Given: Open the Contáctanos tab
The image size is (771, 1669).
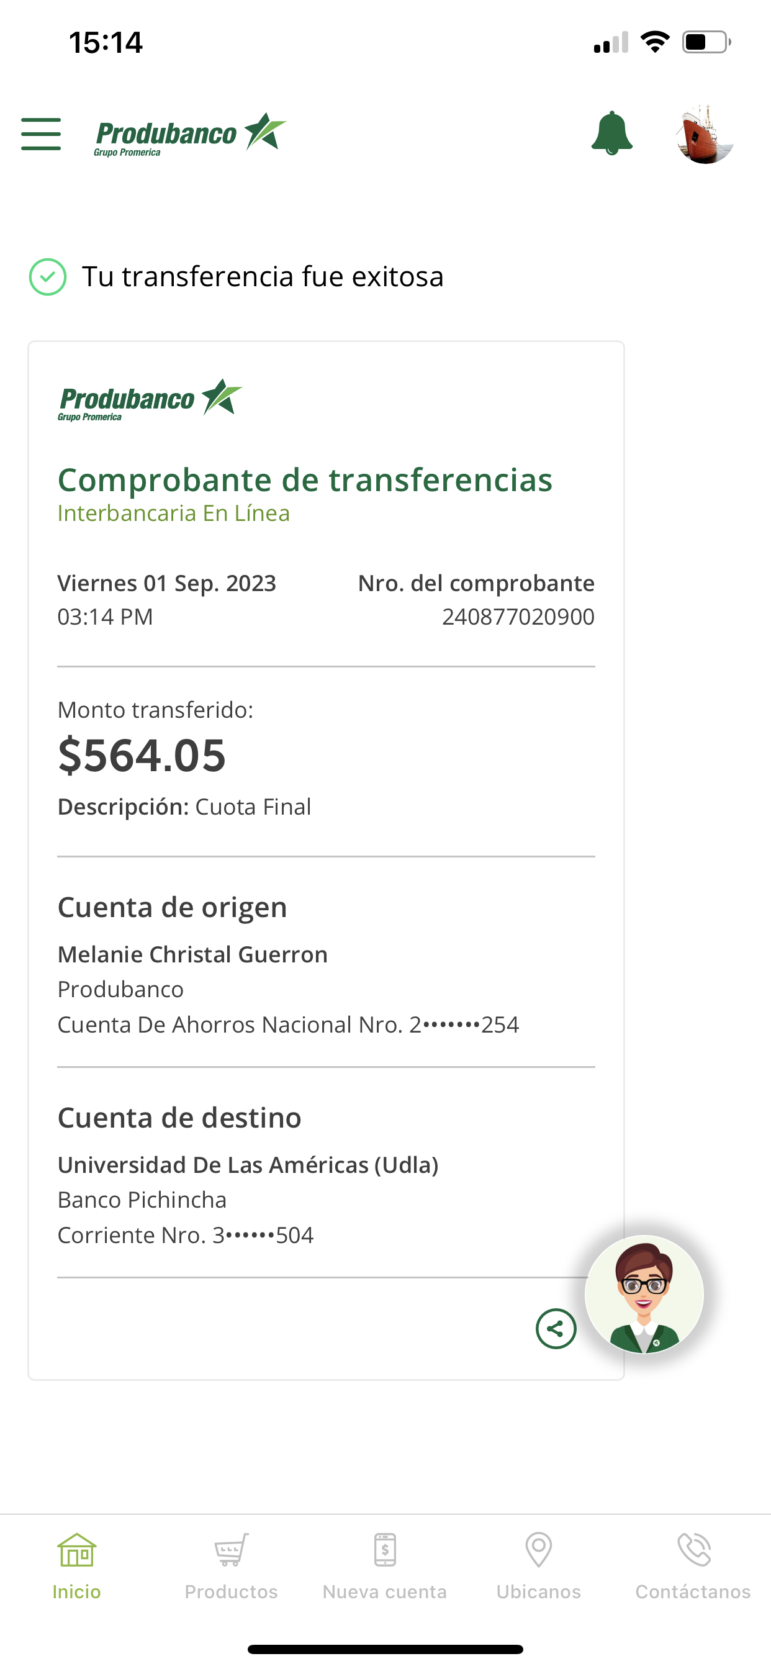Looking at the screenshot, I should pyautogui.click(x=693, y=1565).
